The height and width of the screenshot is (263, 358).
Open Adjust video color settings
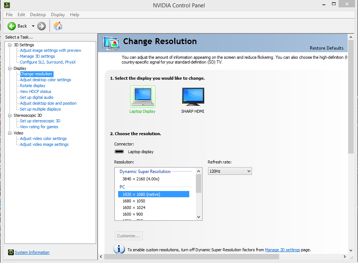(x=43, y=138)
